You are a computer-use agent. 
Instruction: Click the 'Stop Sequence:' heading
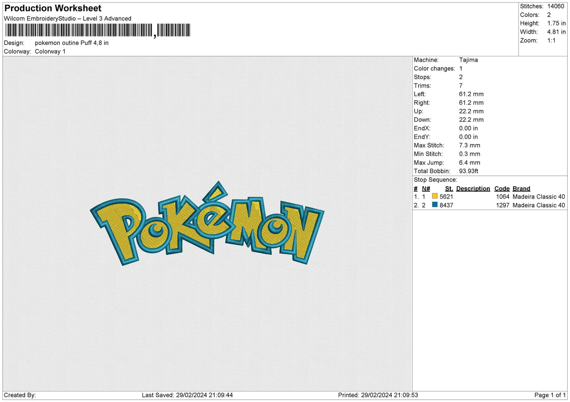click(436, 180)
